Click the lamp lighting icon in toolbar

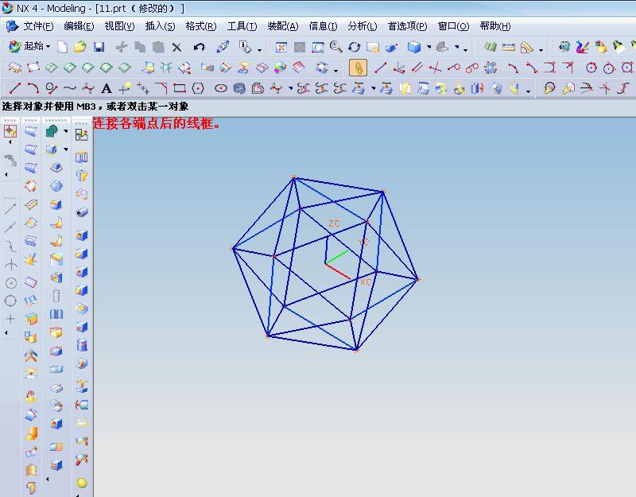point(619,47)
